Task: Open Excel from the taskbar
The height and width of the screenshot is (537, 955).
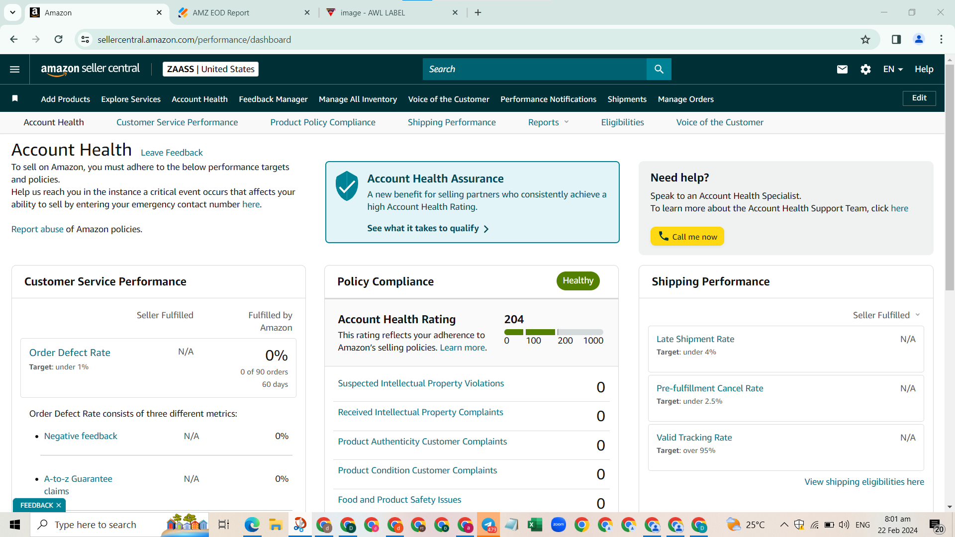Action: tap(535, 525)
